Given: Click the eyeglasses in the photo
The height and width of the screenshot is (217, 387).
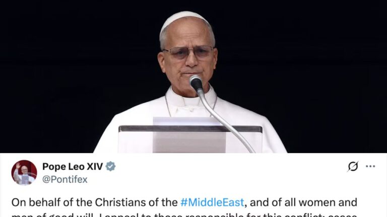Looking at the screenshot, I should pos(188,52).
